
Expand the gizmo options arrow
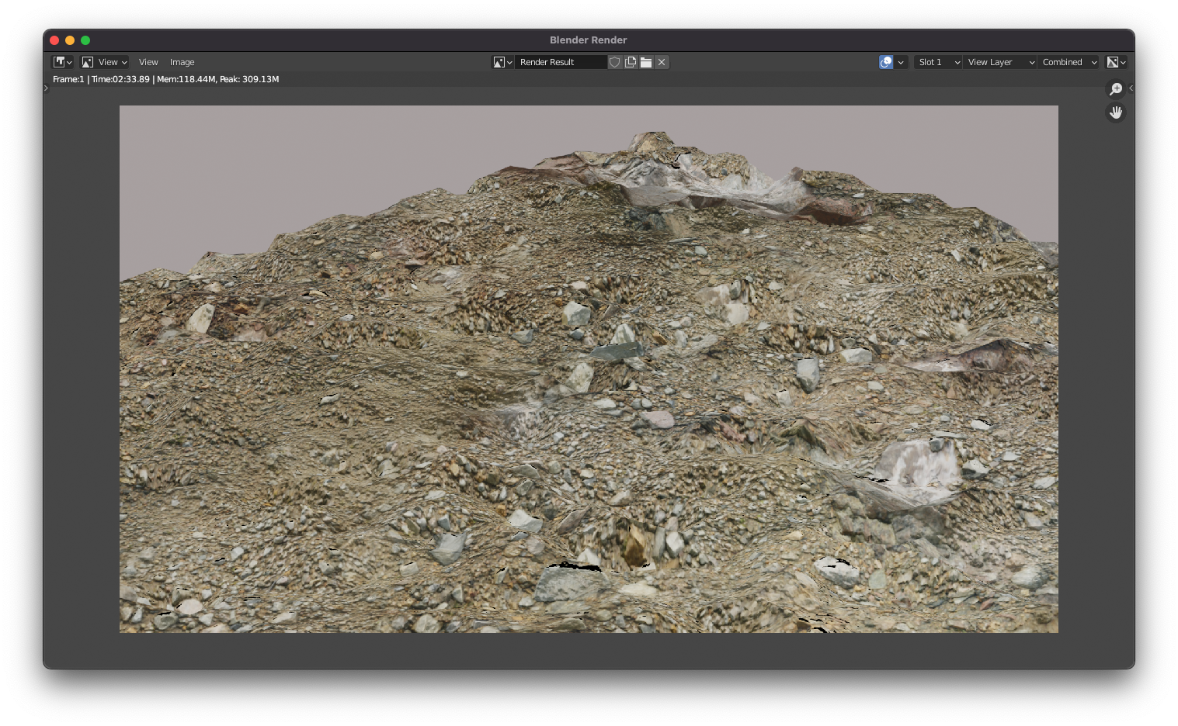coord(901,62)
